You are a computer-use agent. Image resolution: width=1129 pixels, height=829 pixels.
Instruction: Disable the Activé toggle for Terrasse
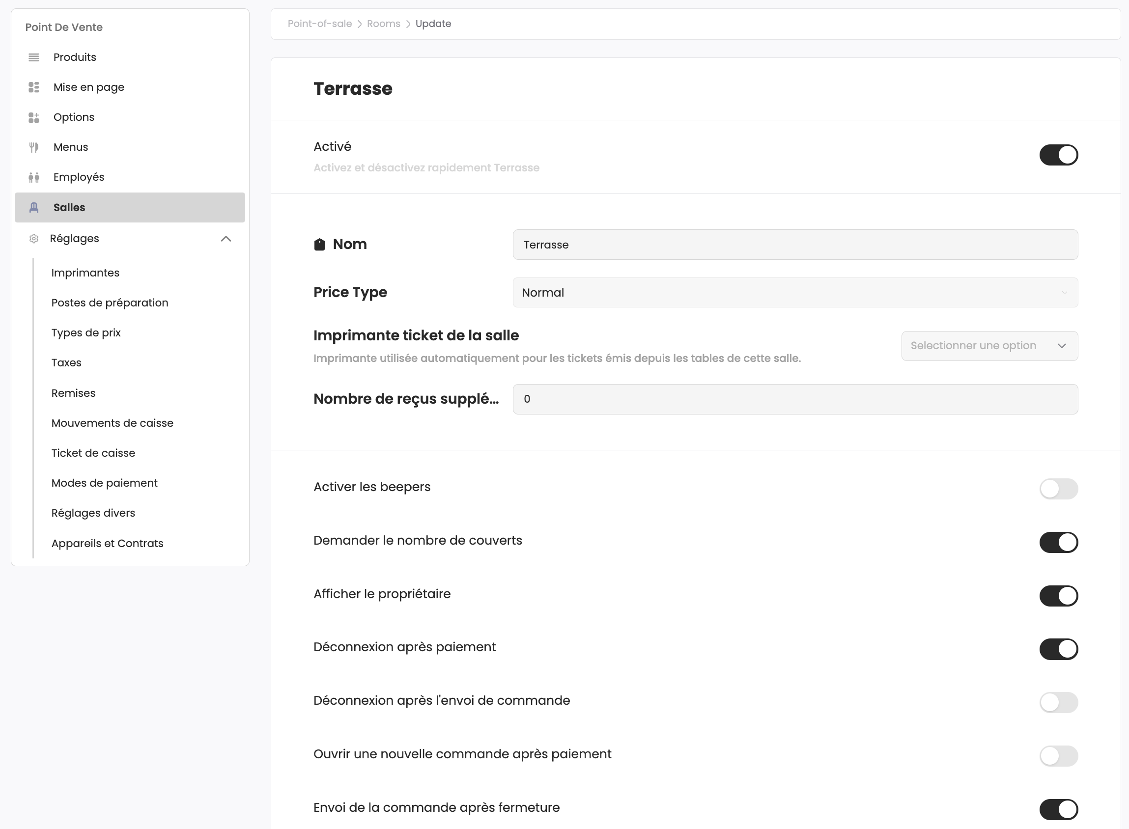pos(1058,155)
